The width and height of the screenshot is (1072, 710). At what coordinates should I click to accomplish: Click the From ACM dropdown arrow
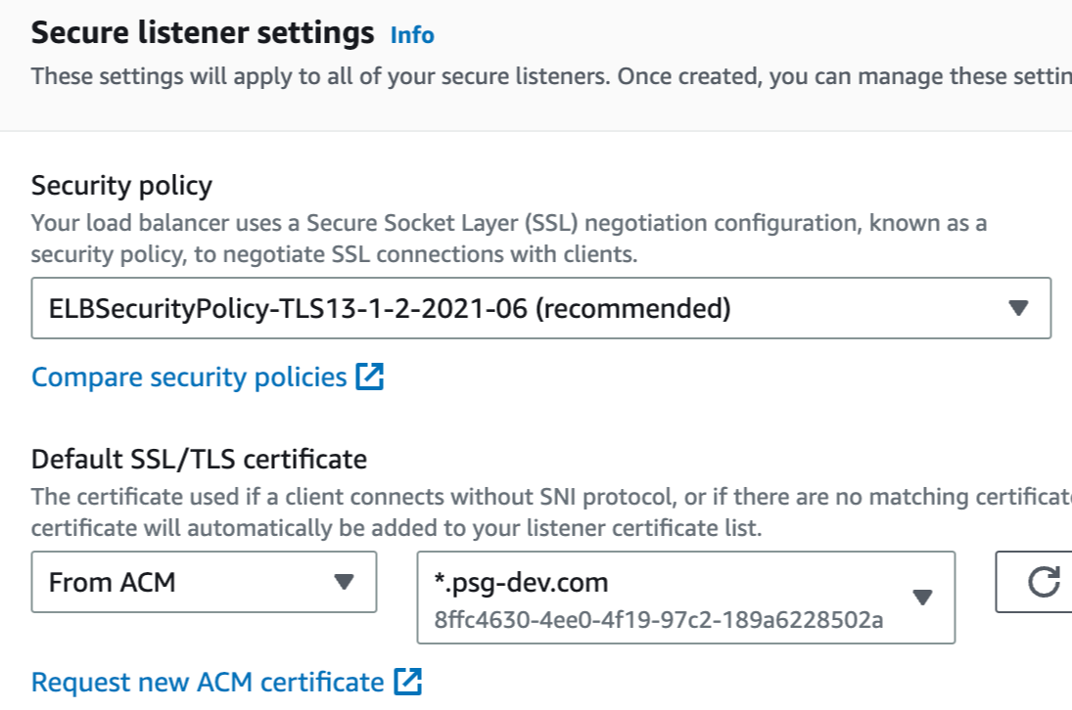point(343,583)
